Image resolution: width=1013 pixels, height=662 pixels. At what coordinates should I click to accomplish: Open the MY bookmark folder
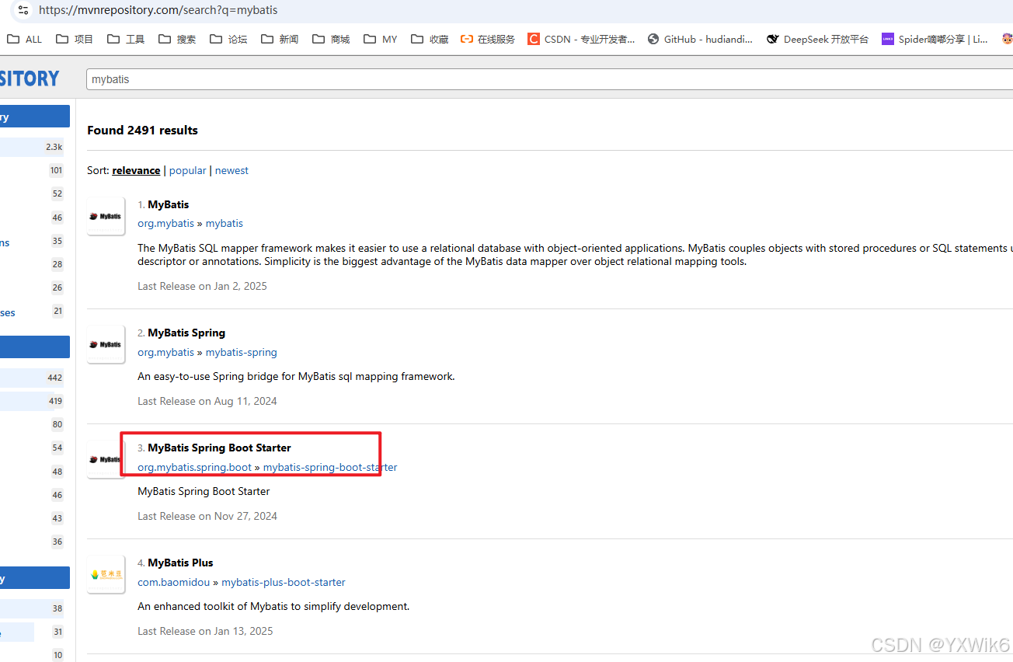click(381, 39)
